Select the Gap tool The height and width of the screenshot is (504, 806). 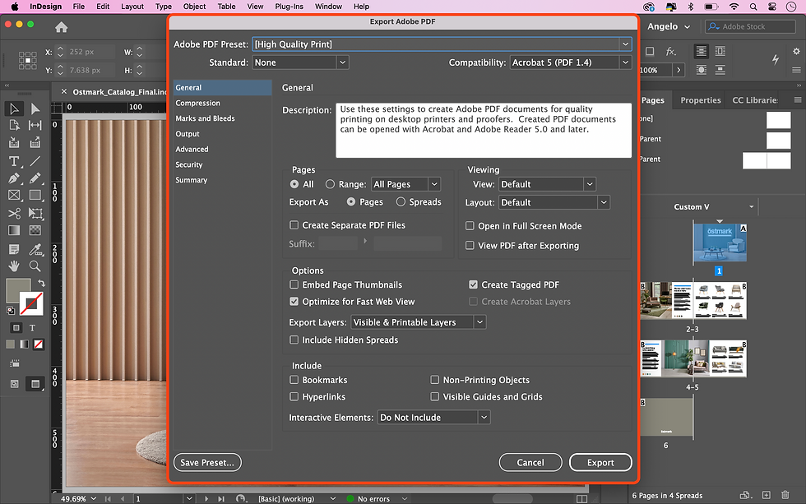[x=35, y=125]
